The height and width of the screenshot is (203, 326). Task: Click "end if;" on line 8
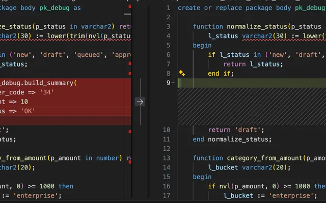click(221, 74)
